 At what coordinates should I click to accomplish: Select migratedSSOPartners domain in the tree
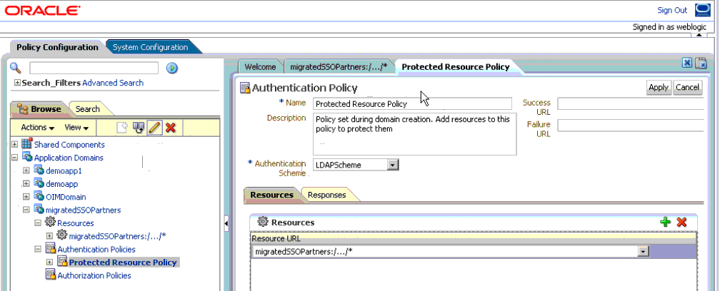tap(84, 210)
